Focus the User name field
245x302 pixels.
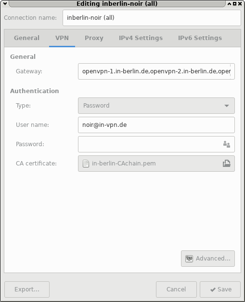(x=156, y=125)
